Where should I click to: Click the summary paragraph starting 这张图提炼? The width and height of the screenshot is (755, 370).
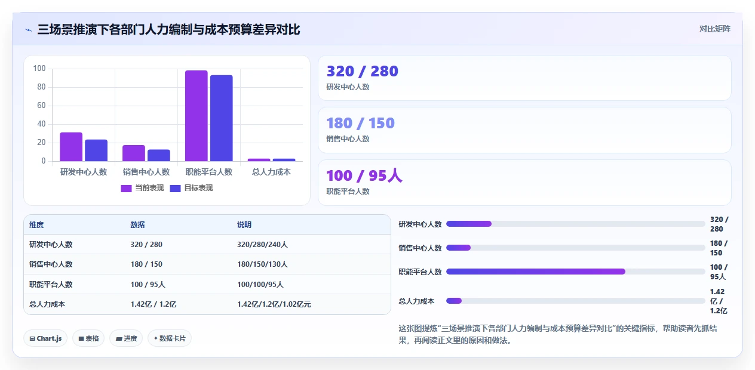(x=558, y=334)
